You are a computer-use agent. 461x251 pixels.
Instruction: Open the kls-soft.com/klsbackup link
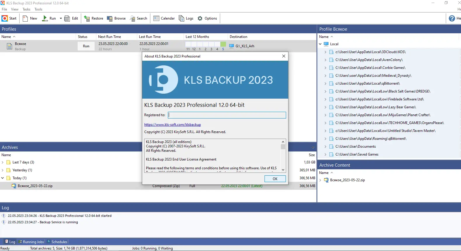click(x=173, y=125)
